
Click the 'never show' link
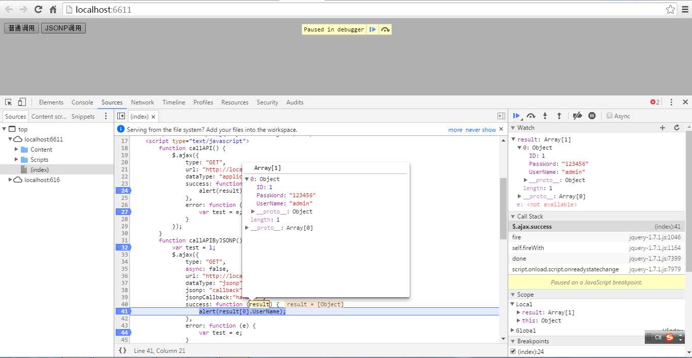481,130
